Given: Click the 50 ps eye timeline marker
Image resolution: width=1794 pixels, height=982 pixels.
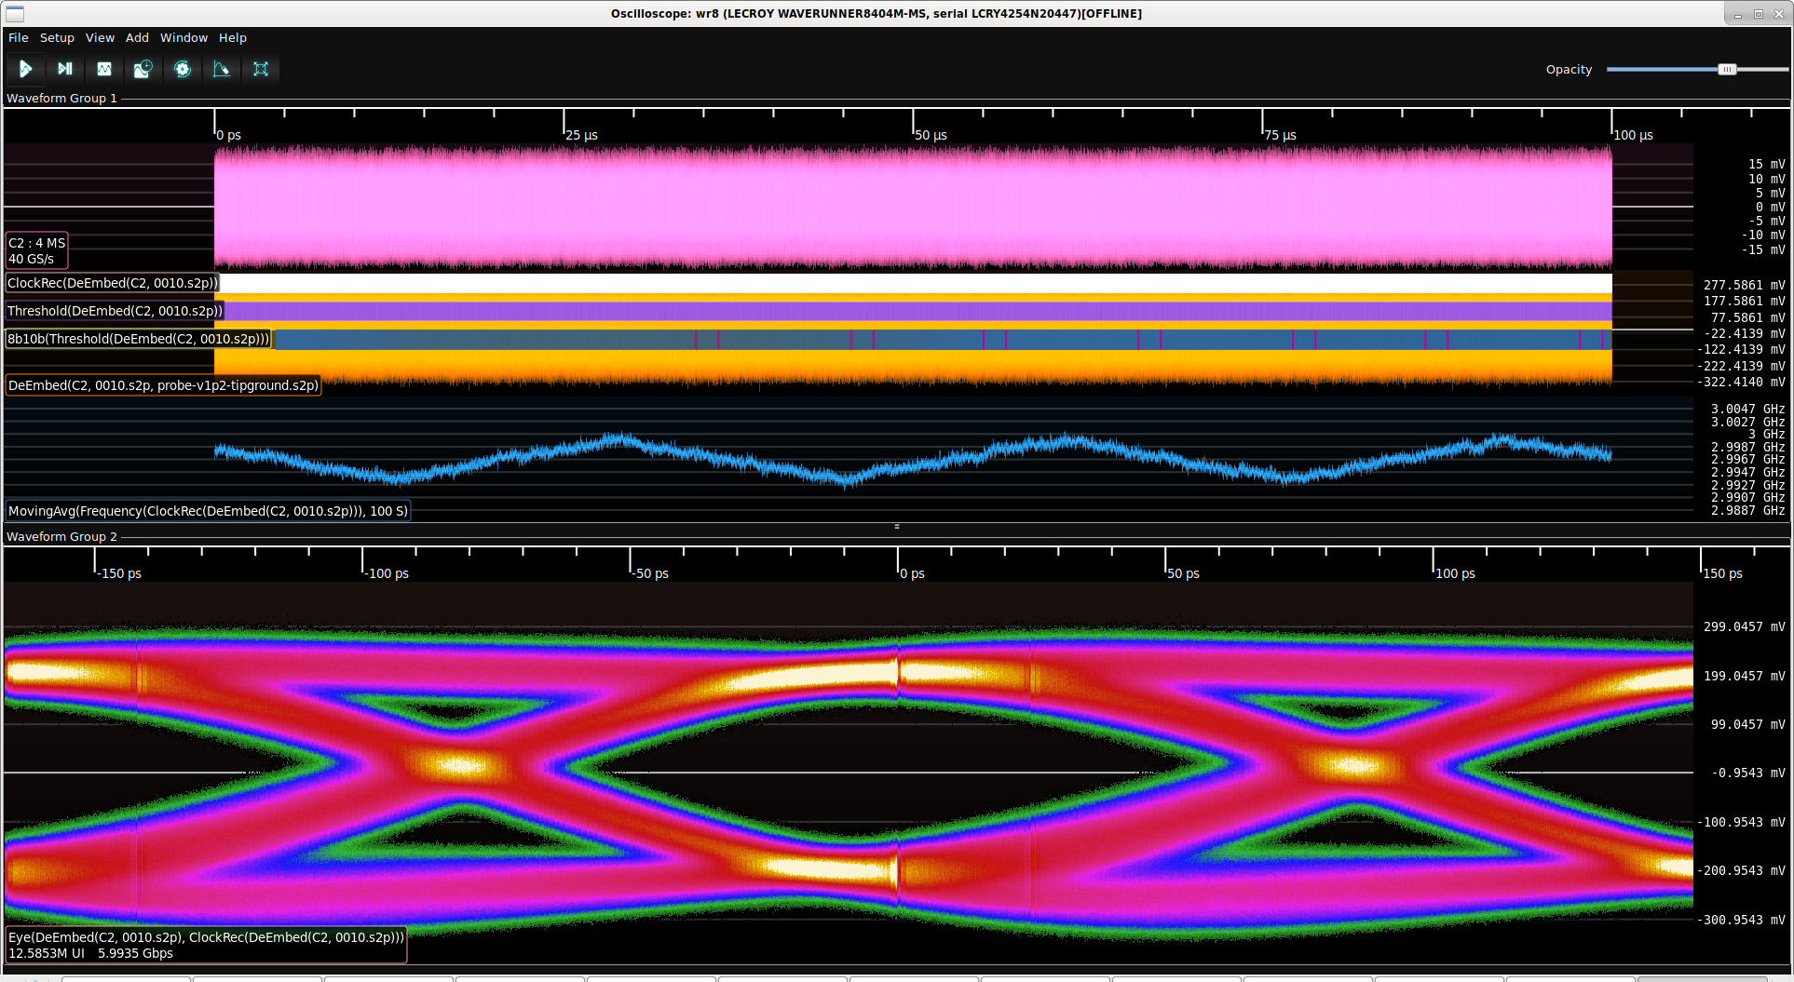Looking at the screenshot, I should [1183, 573].
